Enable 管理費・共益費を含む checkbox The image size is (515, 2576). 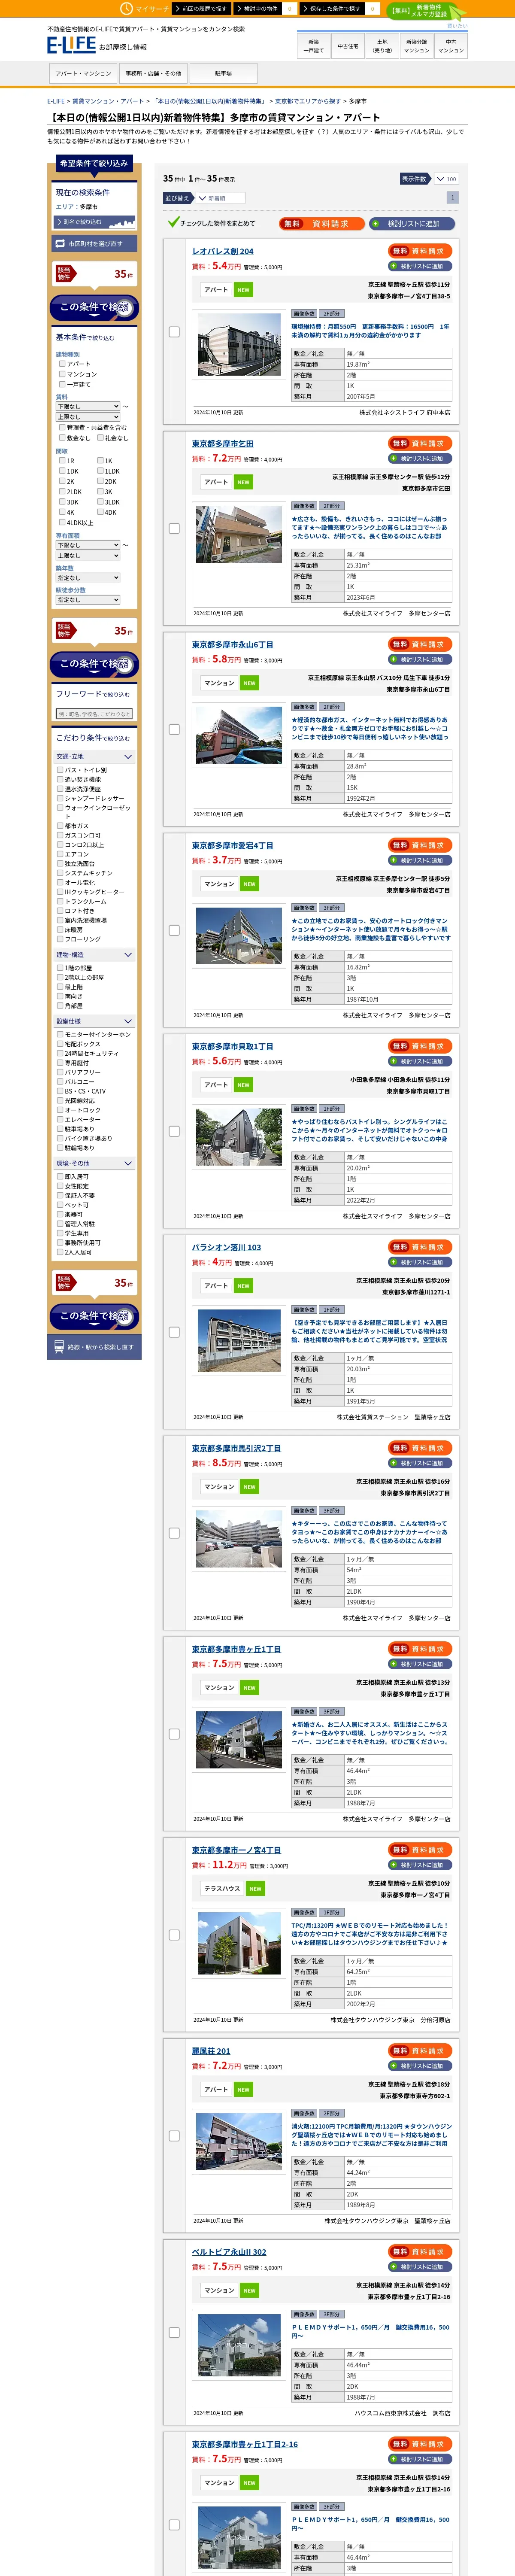pyautogui.click(x=62, y=427)
